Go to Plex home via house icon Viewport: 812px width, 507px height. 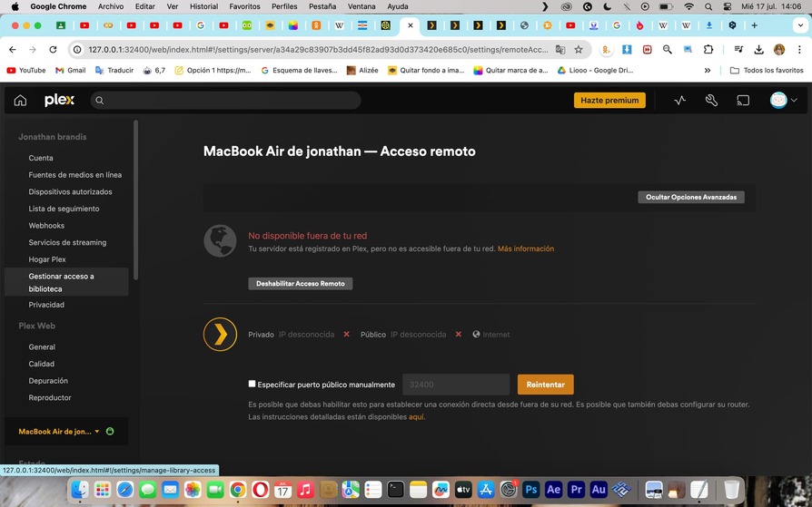(20, 101)
